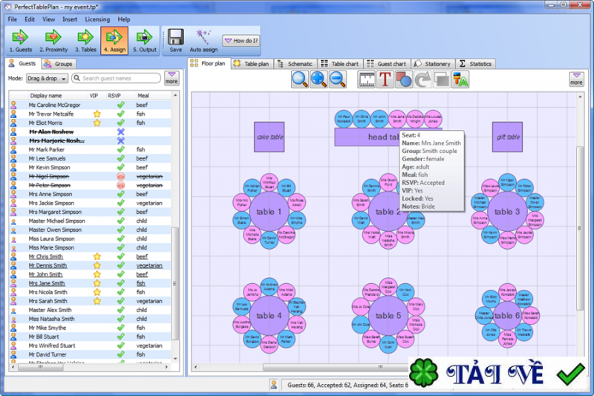Open the How do I? dropdown
Image resolution: width=594 pixels, height=396 pixels.
point(241,41)
